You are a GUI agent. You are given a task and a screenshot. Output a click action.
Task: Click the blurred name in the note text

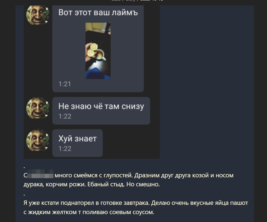[40, 174]
